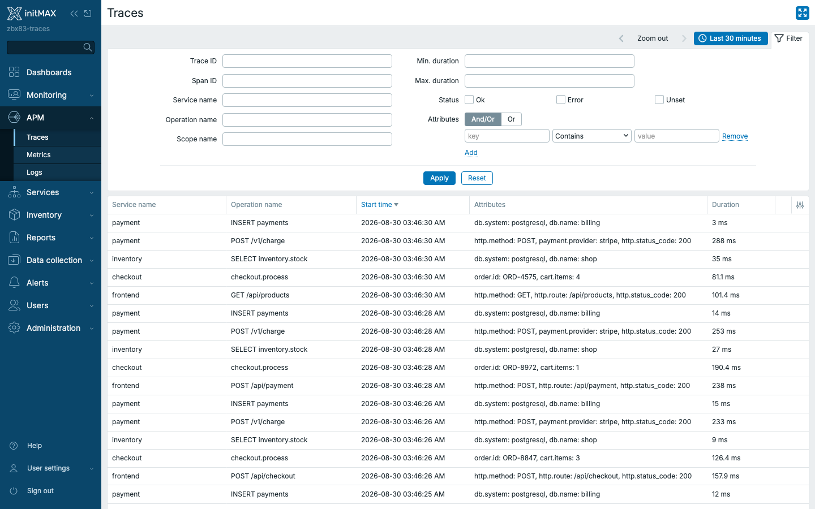The image size is (815, 509).
Task: Check the Error status checkbox
Action: 561,100
